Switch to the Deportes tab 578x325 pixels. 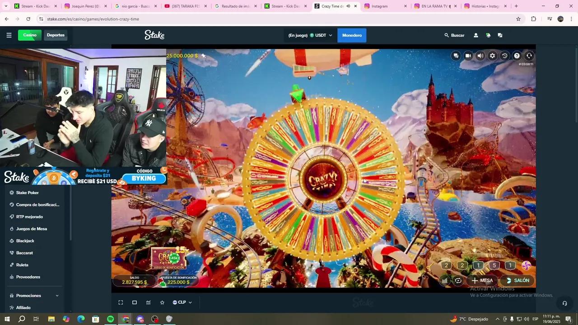[56, 35]
